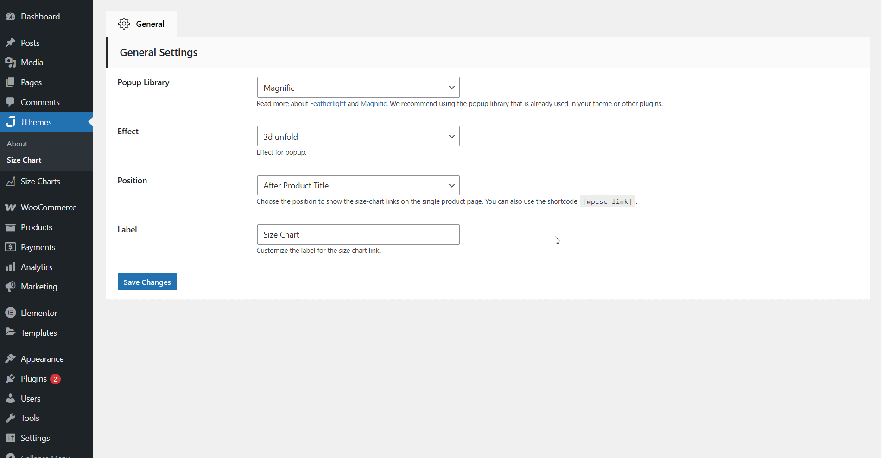The width and height of the screenshot is (882, 458).
Task: Click the Dashboard gauge icon
Action: pos(10,17)
